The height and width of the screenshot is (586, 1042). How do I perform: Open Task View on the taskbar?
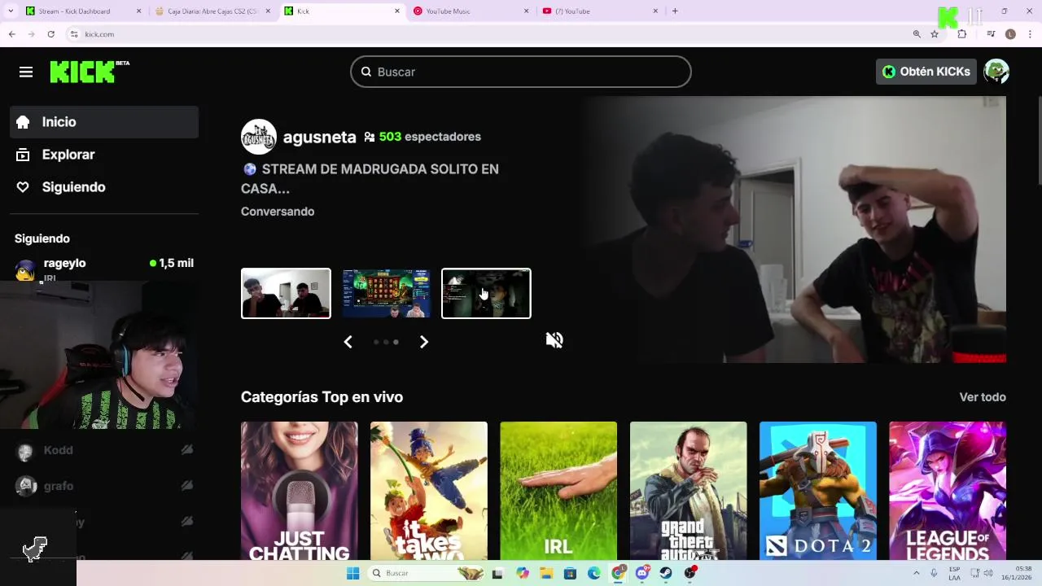click(x=497, y=574)
